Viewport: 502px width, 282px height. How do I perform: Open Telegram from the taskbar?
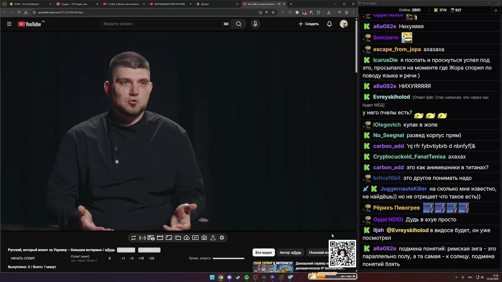point(290,277)
